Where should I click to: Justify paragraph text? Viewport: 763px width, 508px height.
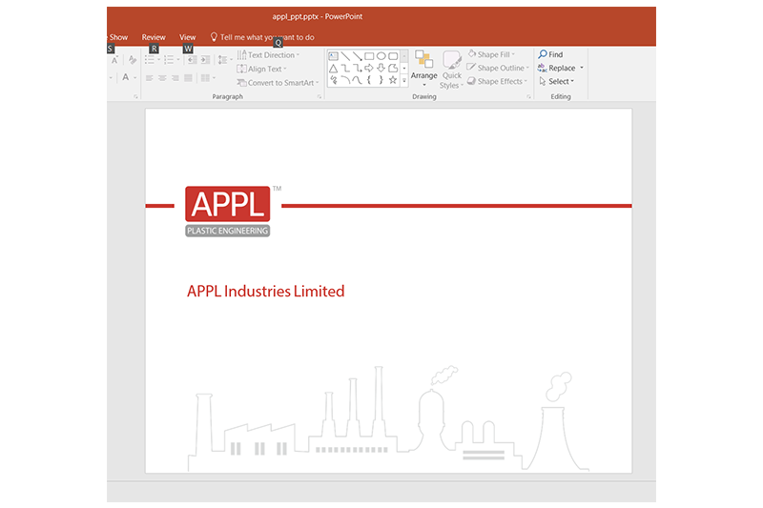(x=188, y=78)
